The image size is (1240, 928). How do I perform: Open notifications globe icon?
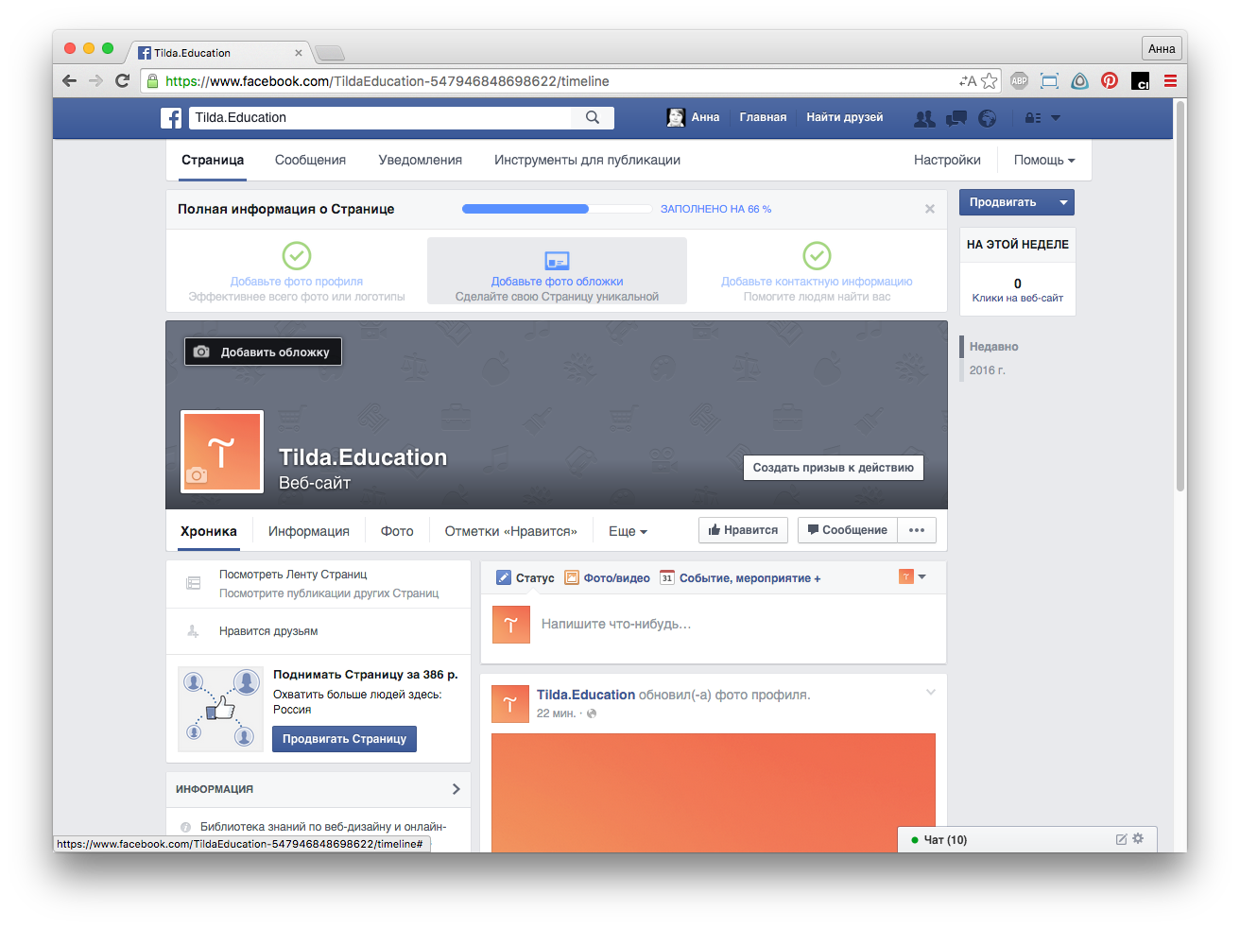click(988, 118)
